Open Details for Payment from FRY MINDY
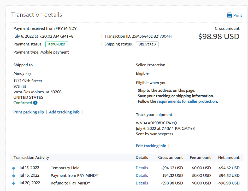This screenshot has height=191, width=248. click(x=142, y=176)
